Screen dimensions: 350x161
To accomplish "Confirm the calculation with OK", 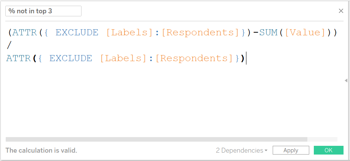I will (x=328, y=150).
